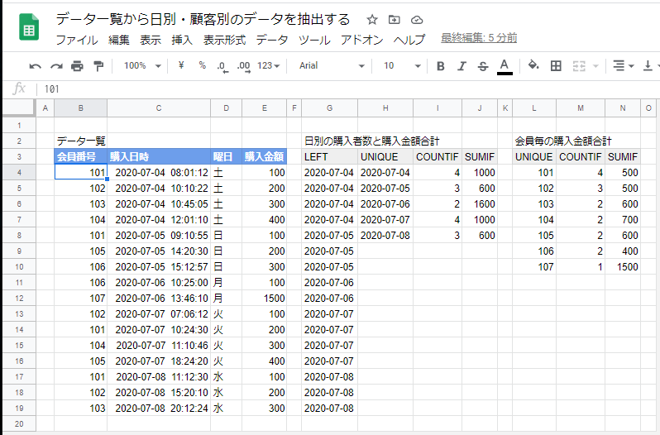Select value 700 in column N
Viewport: 660px width, 435px height.
pos(623,220)
